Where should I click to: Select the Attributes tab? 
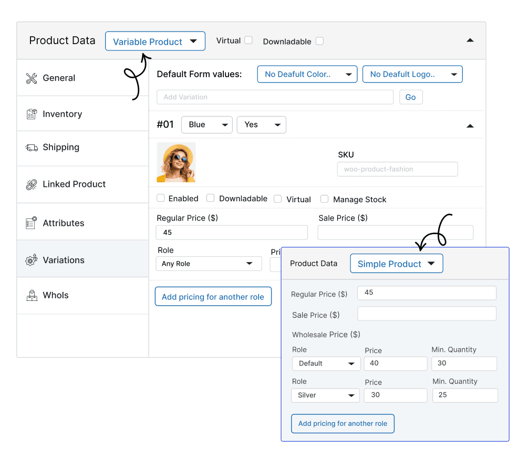coord(83,222)
